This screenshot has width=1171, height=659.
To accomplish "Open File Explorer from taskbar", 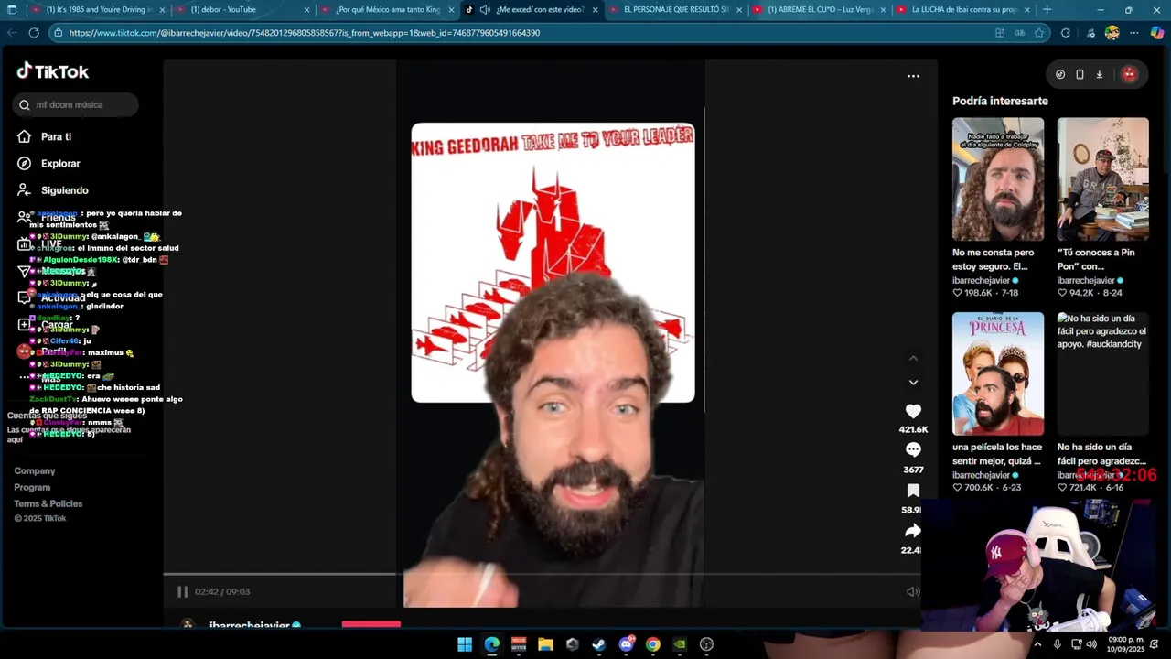I will click(545, 644).
